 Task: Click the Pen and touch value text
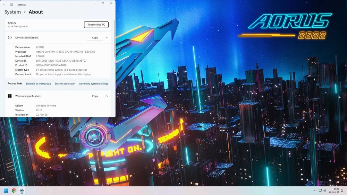63,74
